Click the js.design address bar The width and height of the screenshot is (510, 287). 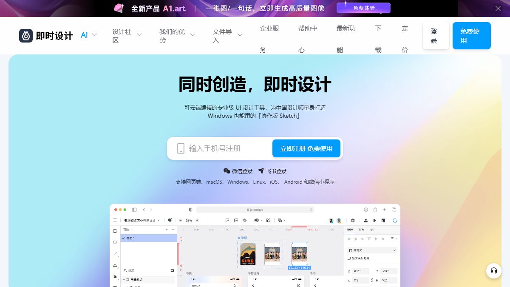pos(255,210)
